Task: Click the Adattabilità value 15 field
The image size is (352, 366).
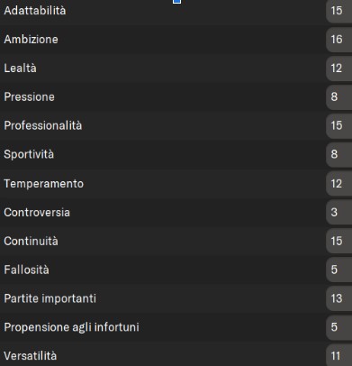Action: click(339, 11)
